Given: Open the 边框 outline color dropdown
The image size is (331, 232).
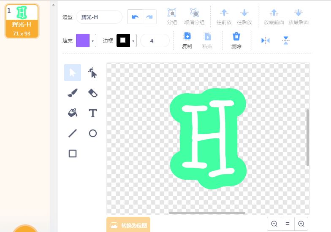Looking at the screenshot, I should coord(133,40).
